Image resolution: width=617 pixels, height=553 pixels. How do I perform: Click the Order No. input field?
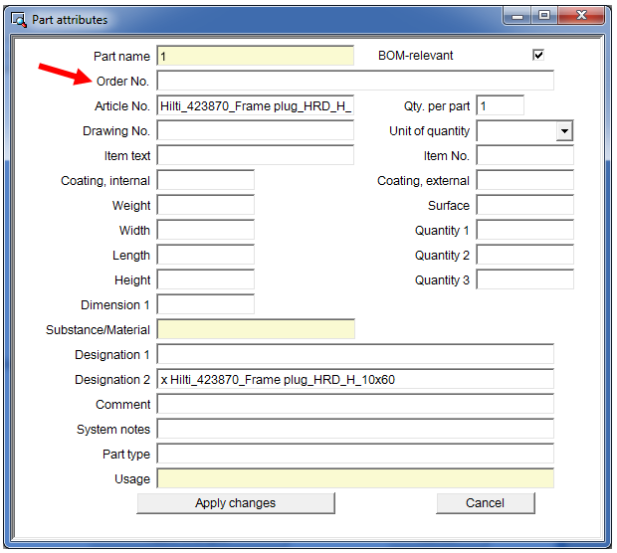pyautogui.click(x=355, y=81)
